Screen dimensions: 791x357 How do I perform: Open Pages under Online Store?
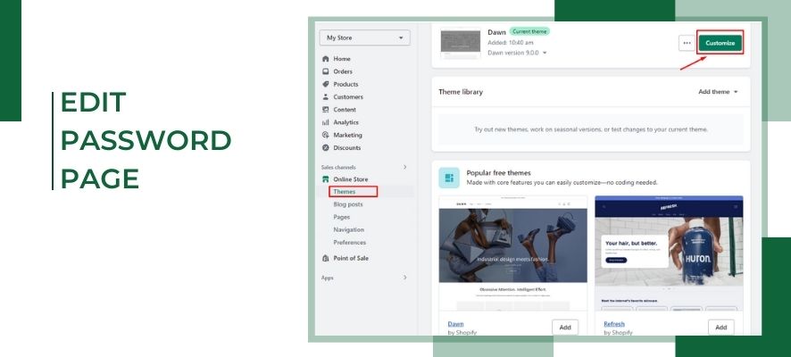pyautogui.click(x=342, y=217)
